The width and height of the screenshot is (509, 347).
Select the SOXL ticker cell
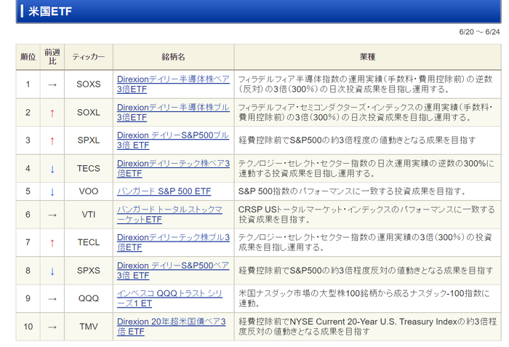coord(89,113)
